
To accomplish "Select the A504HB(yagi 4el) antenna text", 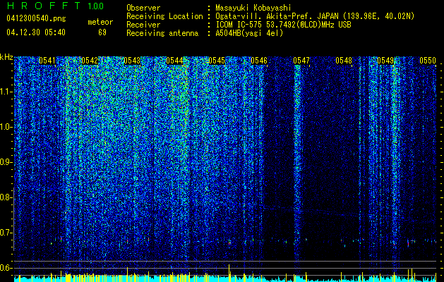I will coord(249,33).
